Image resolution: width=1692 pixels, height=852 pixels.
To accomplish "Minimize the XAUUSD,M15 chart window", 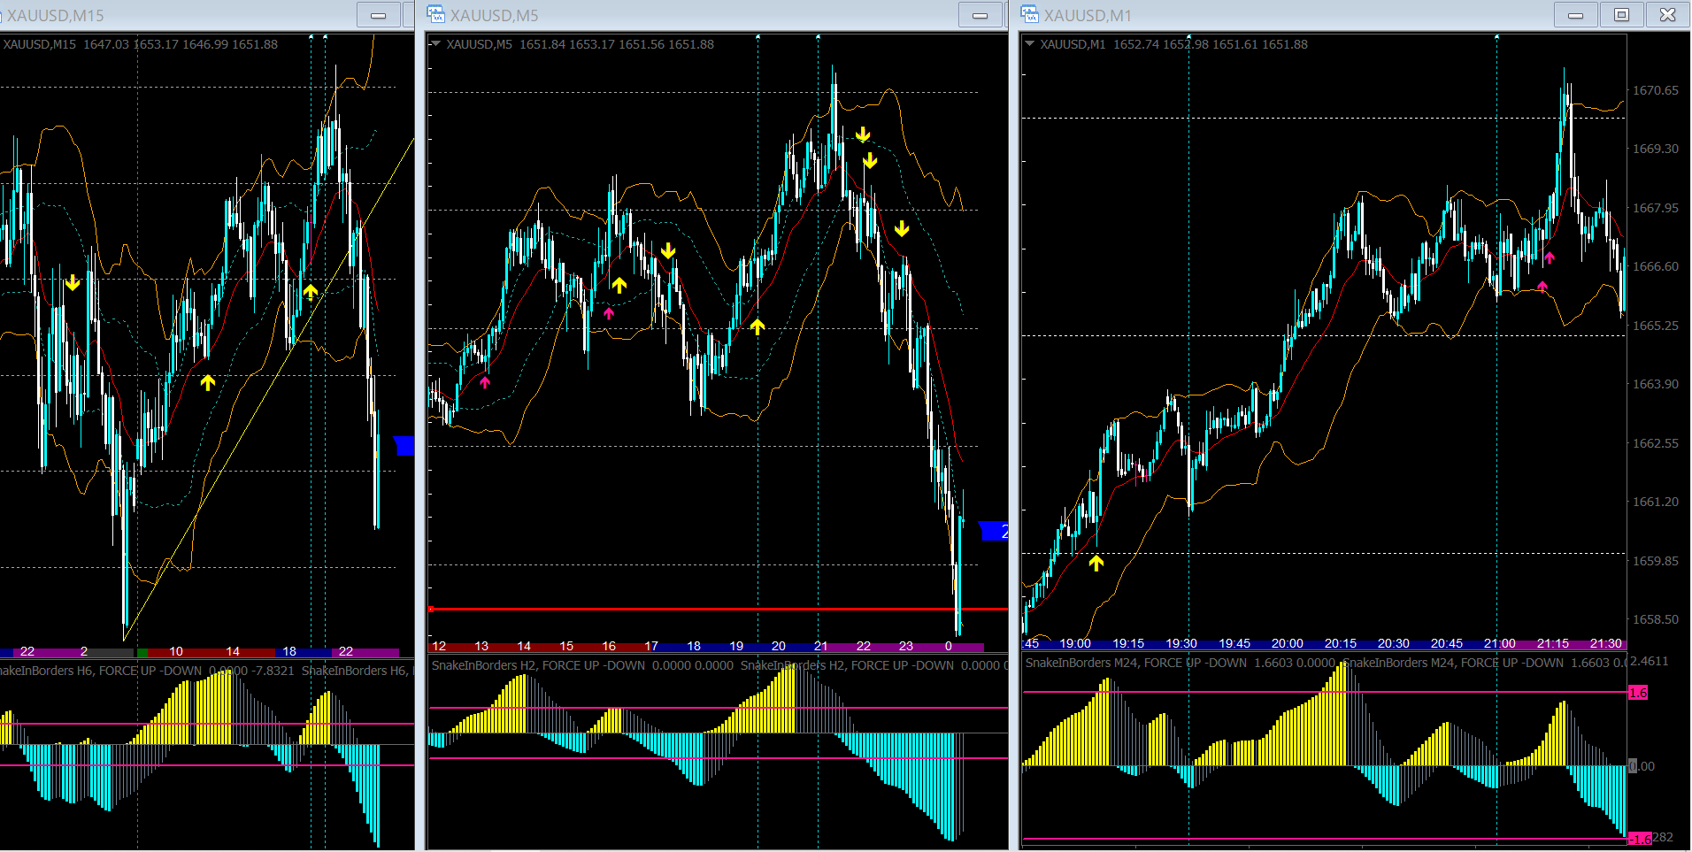I will click(x=378, y=15).
